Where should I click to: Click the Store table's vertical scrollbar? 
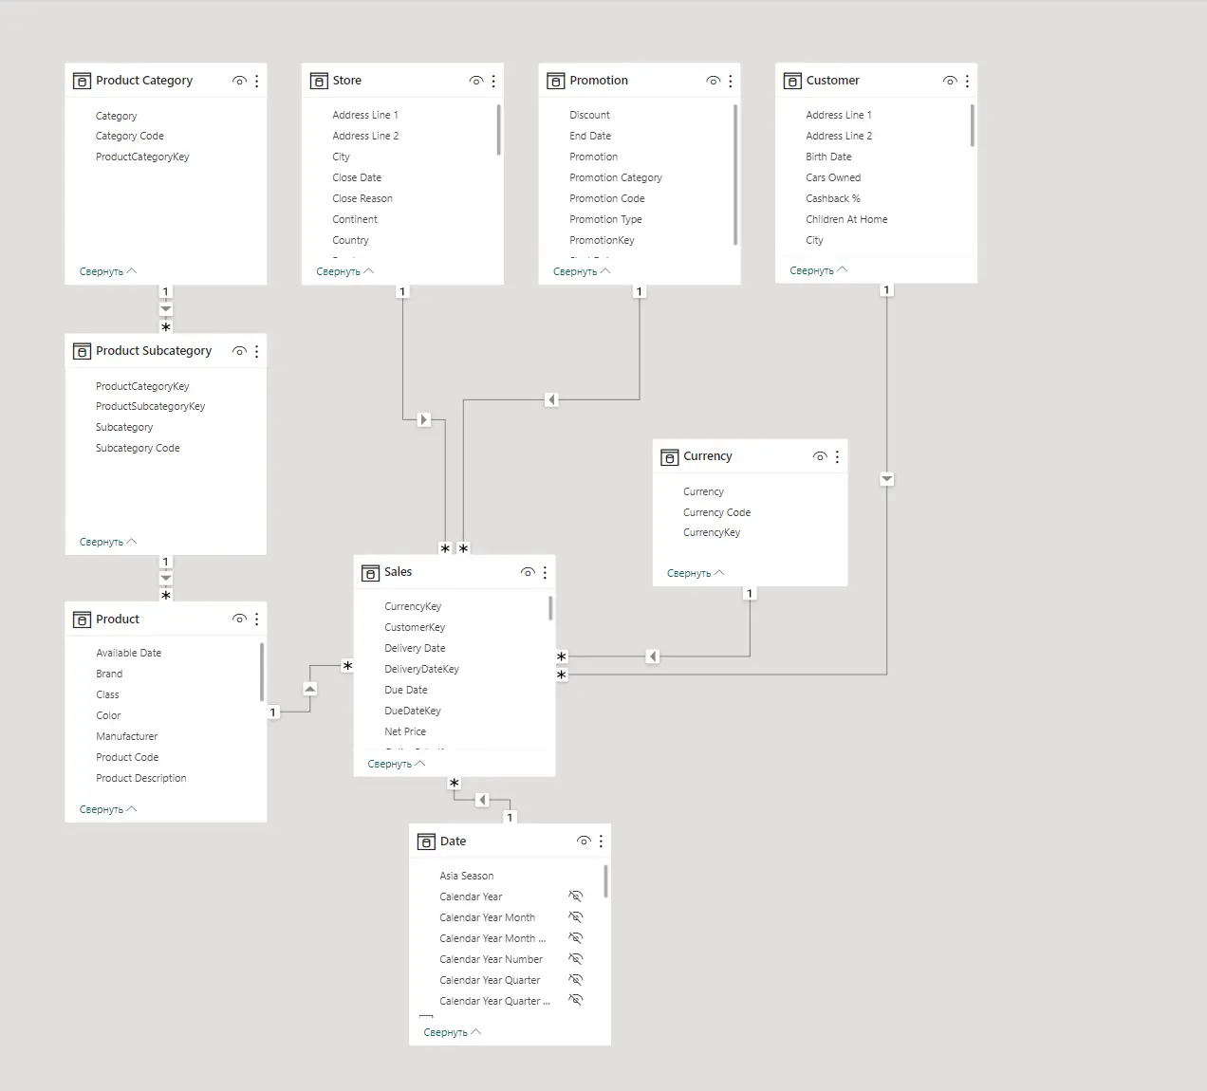click(498, 130)
